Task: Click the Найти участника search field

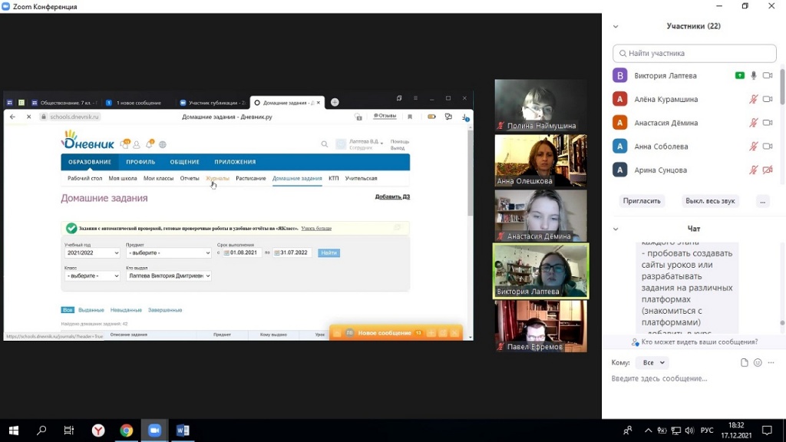Action: coord(695,54)
